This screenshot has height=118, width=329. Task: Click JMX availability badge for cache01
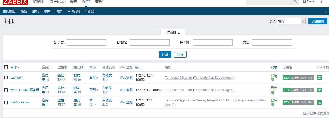tap(304, 78)
